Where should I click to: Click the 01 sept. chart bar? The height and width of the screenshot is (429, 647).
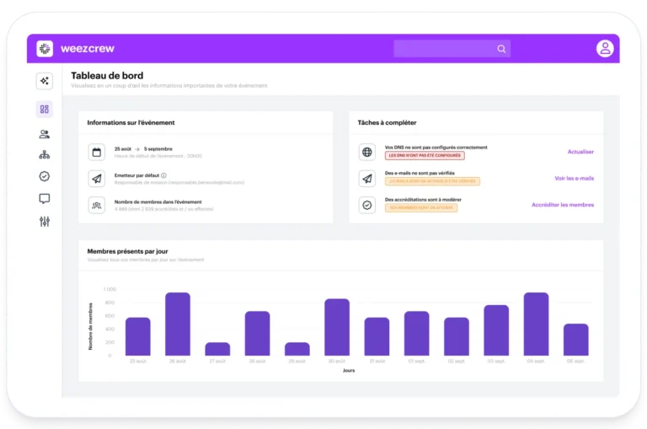pyautogui.click(x=417, y=333)
